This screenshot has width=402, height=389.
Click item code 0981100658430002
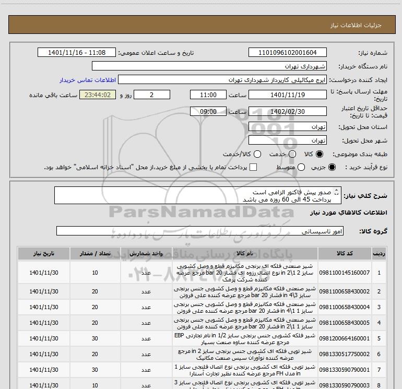(345, 291)
